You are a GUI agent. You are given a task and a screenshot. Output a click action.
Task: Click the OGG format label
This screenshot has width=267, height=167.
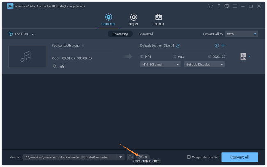click(x=55, y=58)
